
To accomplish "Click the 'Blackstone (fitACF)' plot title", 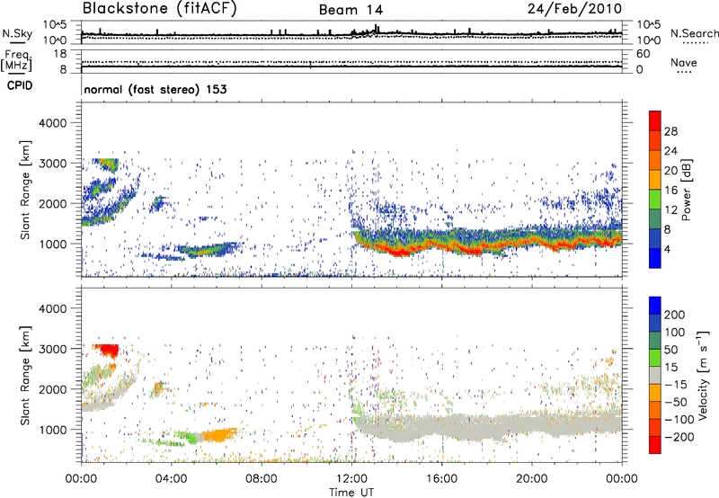I will point(160,9).
